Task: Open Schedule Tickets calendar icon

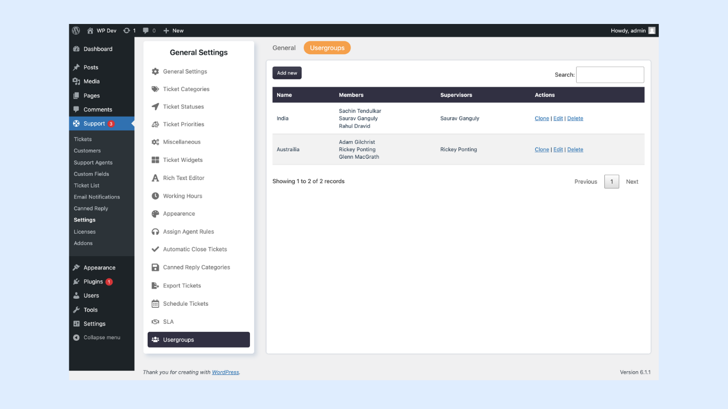Action: 155,304
